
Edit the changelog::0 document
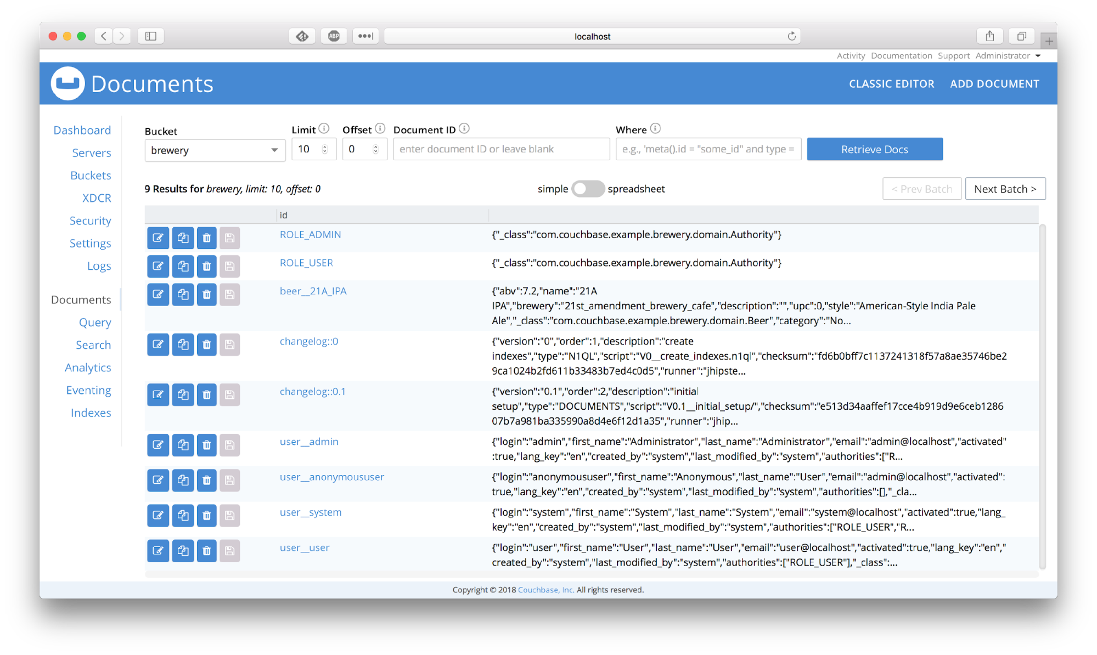[157, 345]
